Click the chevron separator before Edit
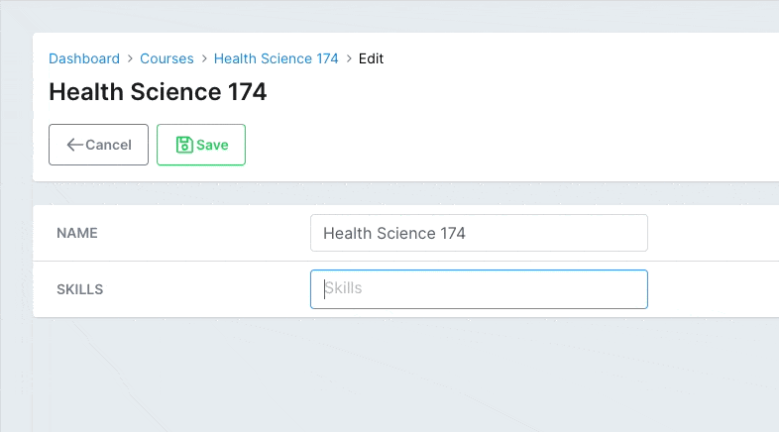The height and width of the screenshot is (432, 779). 349,58
